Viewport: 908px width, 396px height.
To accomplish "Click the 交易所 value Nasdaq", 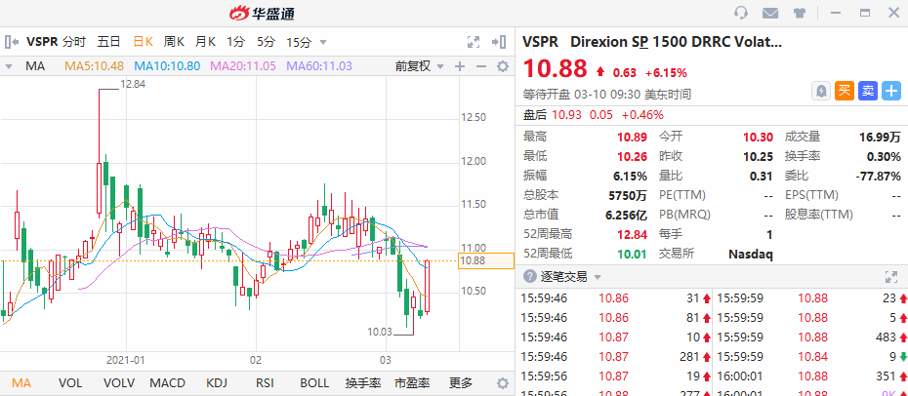I will click(751, 254).
